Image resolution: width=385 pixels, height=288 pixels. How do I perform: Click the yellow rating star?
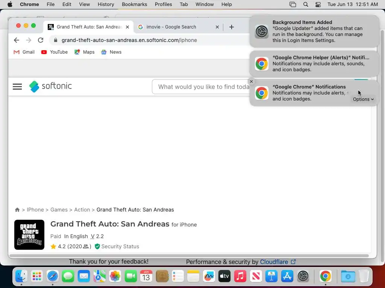(x=53, y=246)
